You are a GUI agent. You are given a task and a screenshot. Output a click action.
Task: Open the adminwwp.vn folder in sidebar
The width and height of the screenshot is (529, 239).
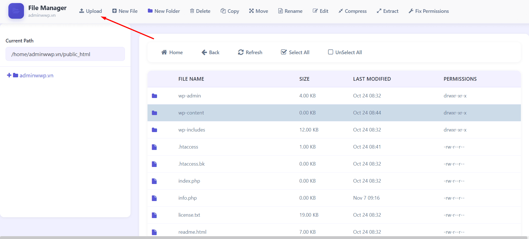[x=36, y=75]
